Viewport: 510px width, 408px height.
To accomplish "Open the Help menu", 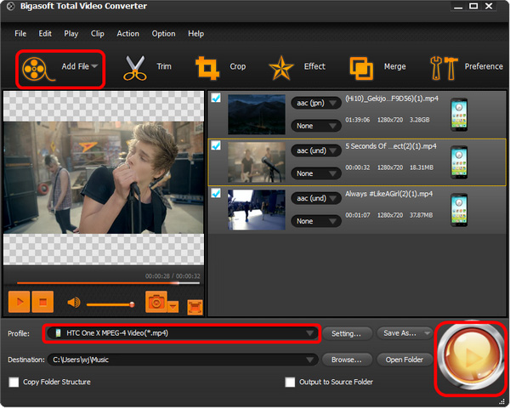I will [x=195, y=34].
